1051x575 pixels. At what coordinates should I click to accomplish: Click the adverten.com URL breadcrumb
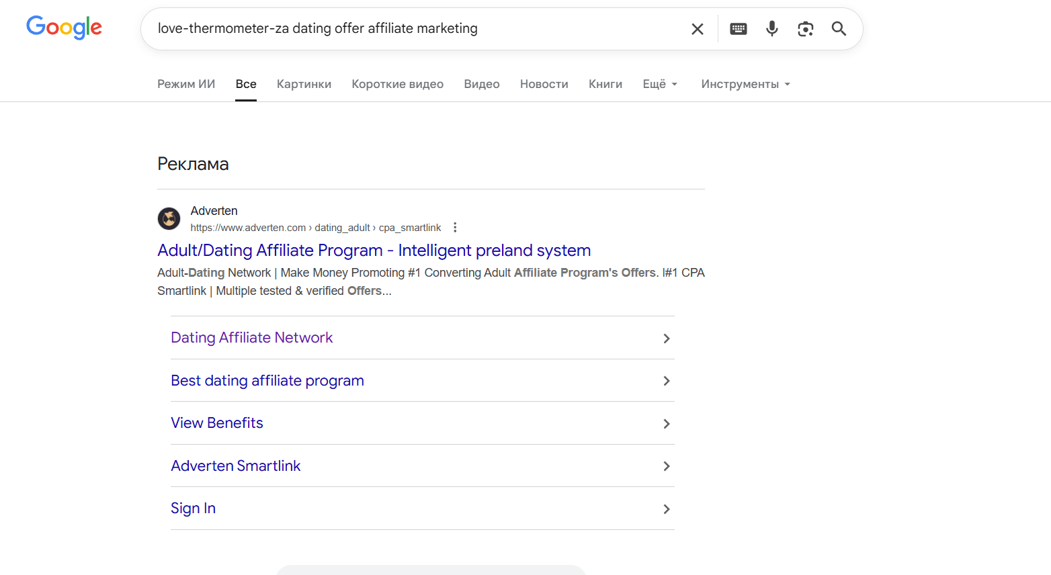coord(316,228)
